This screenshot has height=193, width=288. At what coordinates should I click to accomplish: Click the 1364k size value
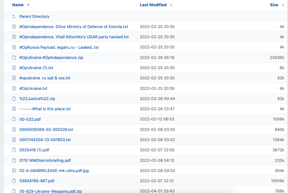coord(278,140)
